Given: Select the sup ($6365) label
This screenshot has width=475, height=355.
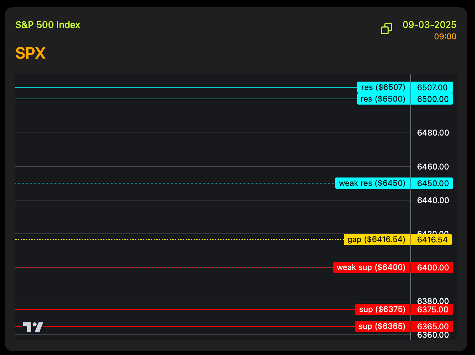Looking at the screenshot, I should pyautogui.click(x=383, y=326).
